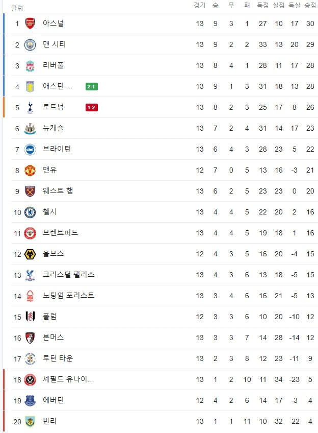The height and width of the screenshot is (433, 318).
Task: Select the Everton crest icon
Action: pos(30,401)
